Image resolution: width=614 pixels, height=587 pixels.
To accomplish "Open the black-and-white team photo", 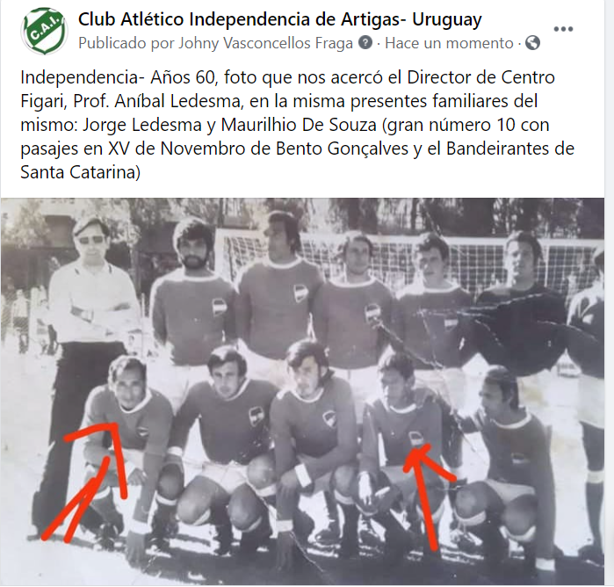I will tap(302, 391).
